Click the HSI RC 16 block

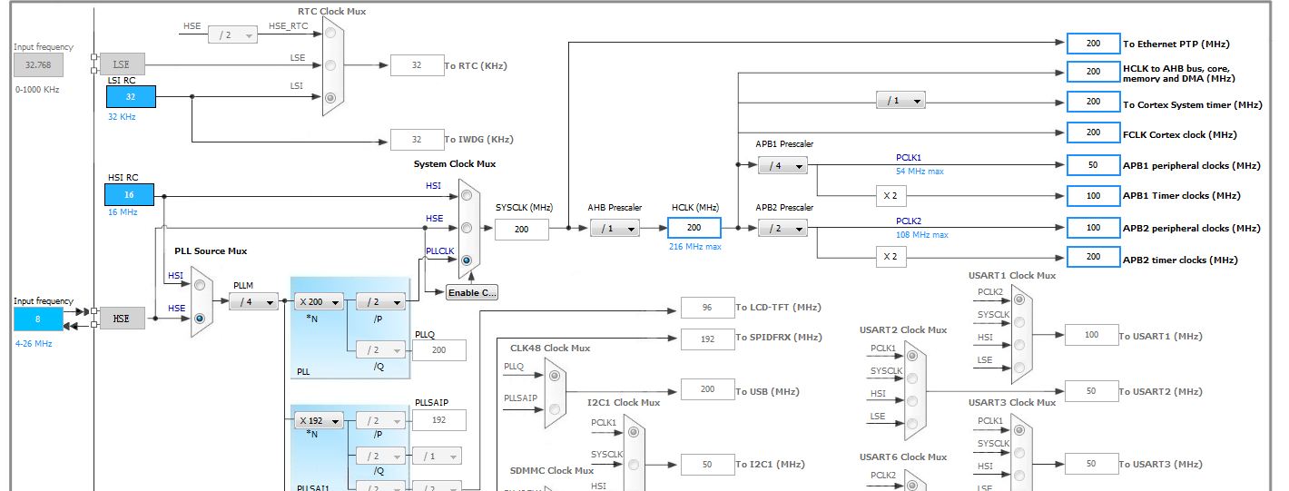tap(129, 194)
